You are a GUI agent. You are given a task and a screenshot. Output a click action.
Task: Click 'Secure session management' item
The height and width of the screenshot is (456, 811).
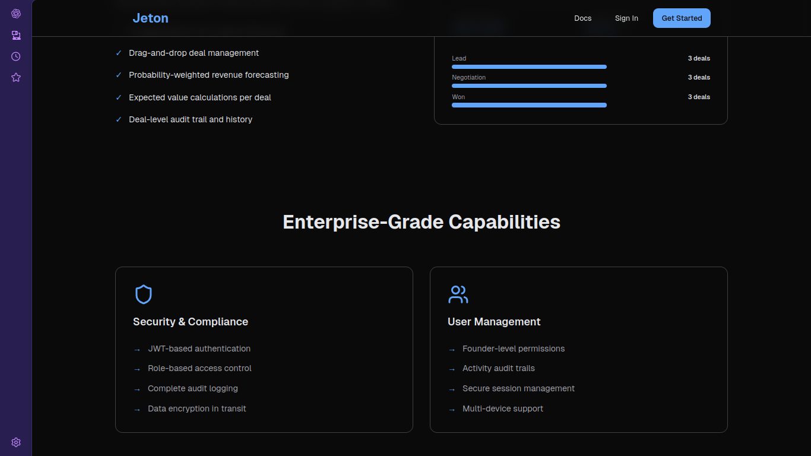519,388
